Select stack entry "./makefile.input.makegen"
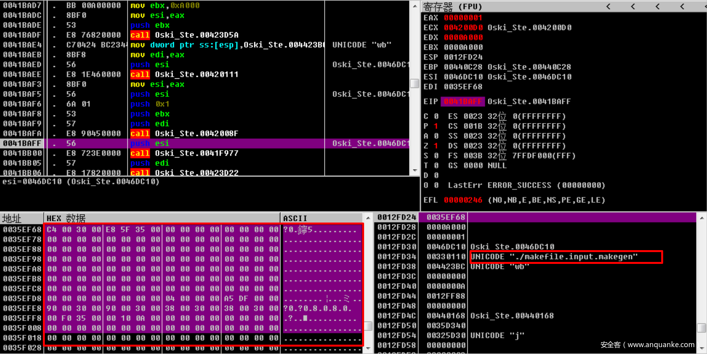The width and height of the screenshot is (707, 354). (x=554, y=257)
